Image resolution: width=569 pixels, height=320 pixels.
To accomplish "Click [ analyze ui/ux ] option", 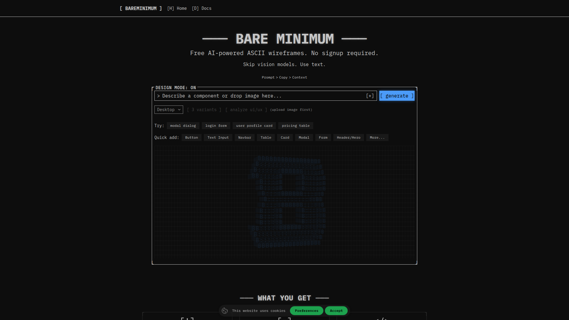I will [x=246, y=110].
